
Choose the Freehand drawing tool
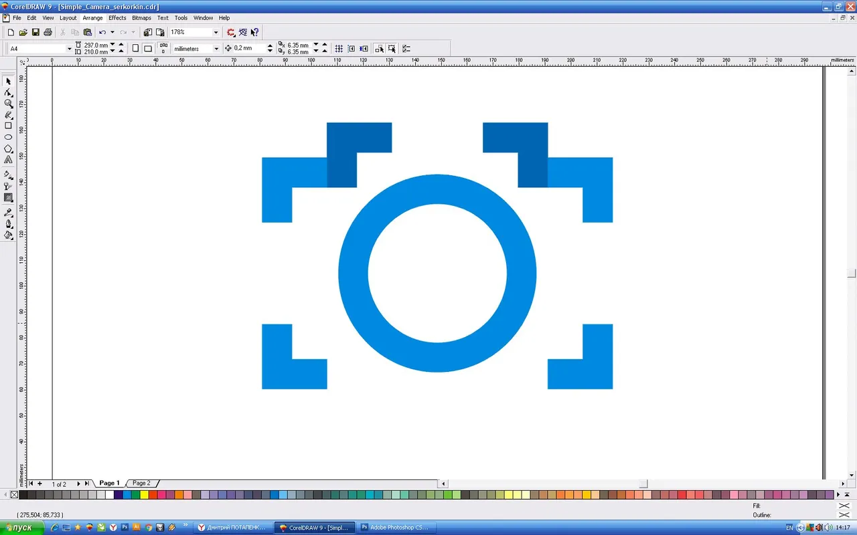tap(8, 115)
